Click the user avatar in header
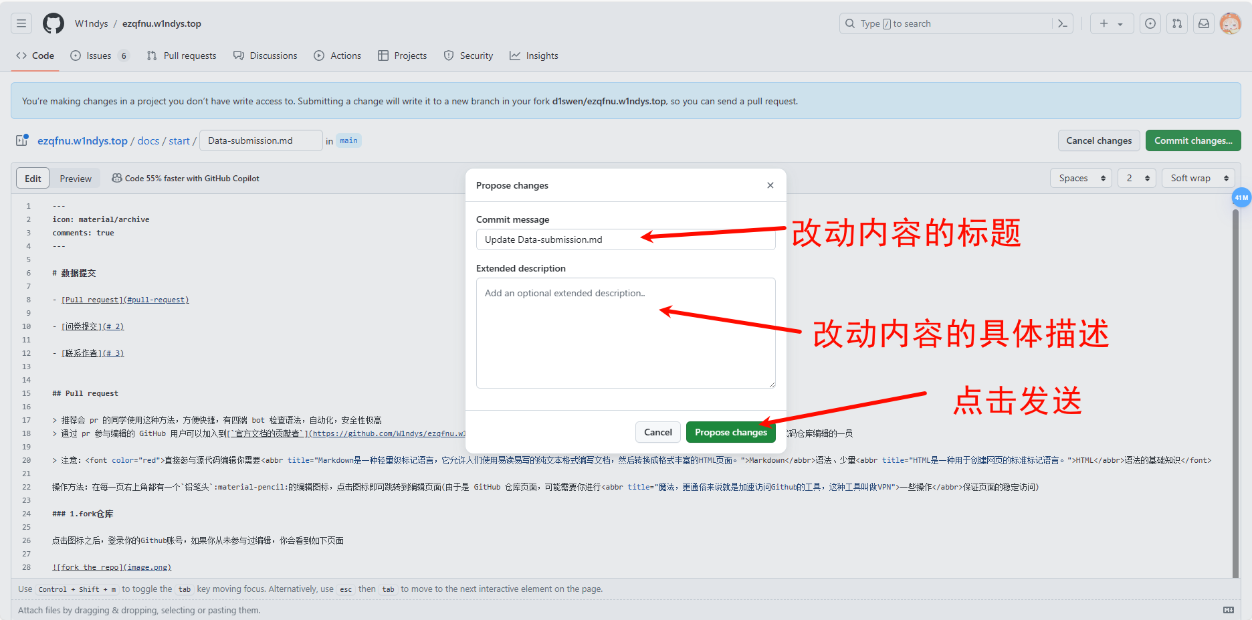1252x620 pixels. 1230,23
